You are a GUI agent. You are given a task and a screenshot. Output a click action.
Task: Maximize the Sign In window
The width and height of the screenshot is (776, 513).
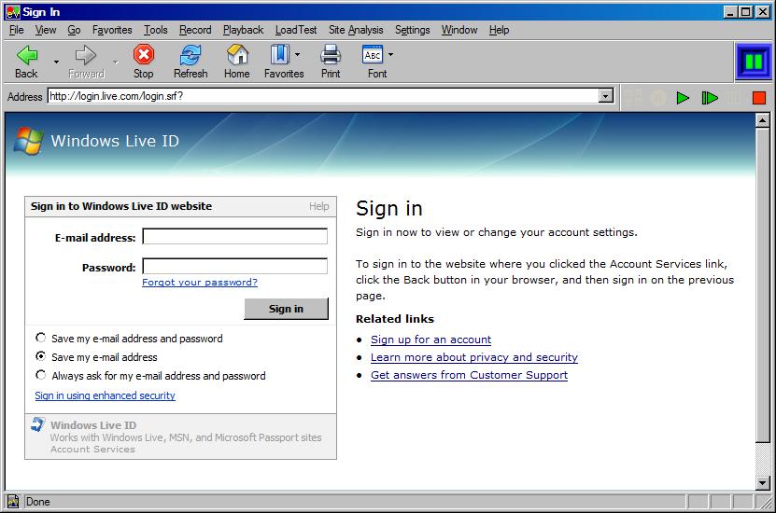(x=746, y=12)
